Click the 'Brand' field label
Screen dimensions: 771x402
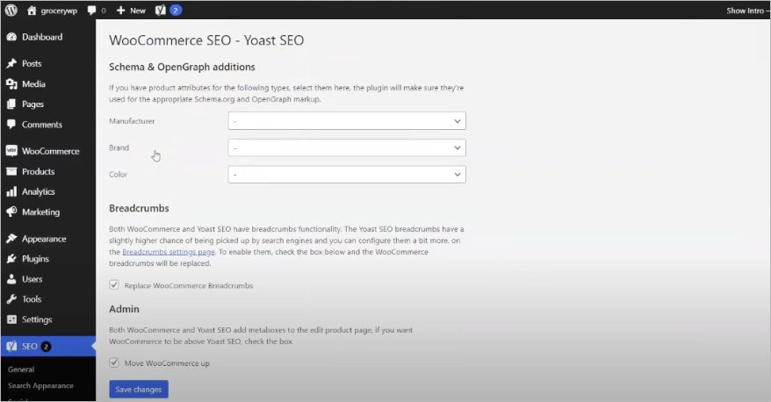[x=119, y=147]
